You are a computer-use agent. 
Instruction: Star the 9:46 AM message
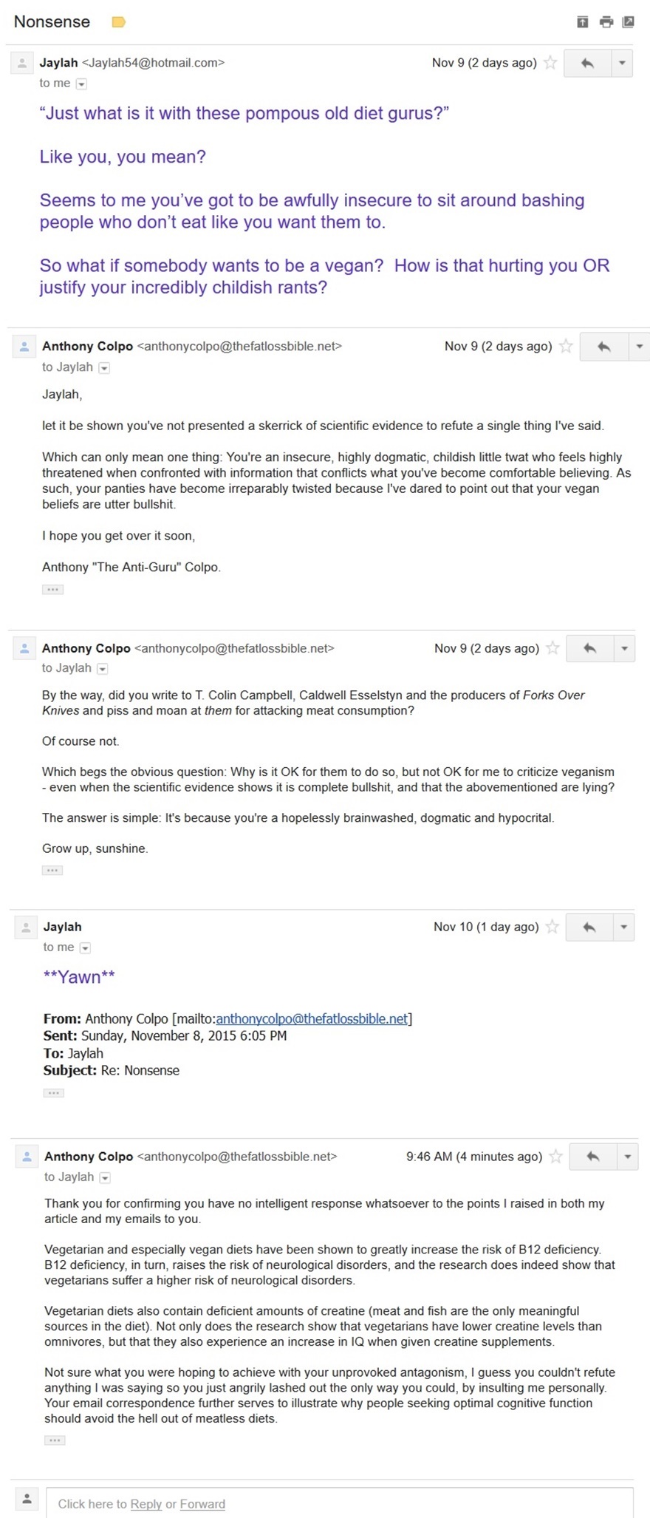point(555,1157)
